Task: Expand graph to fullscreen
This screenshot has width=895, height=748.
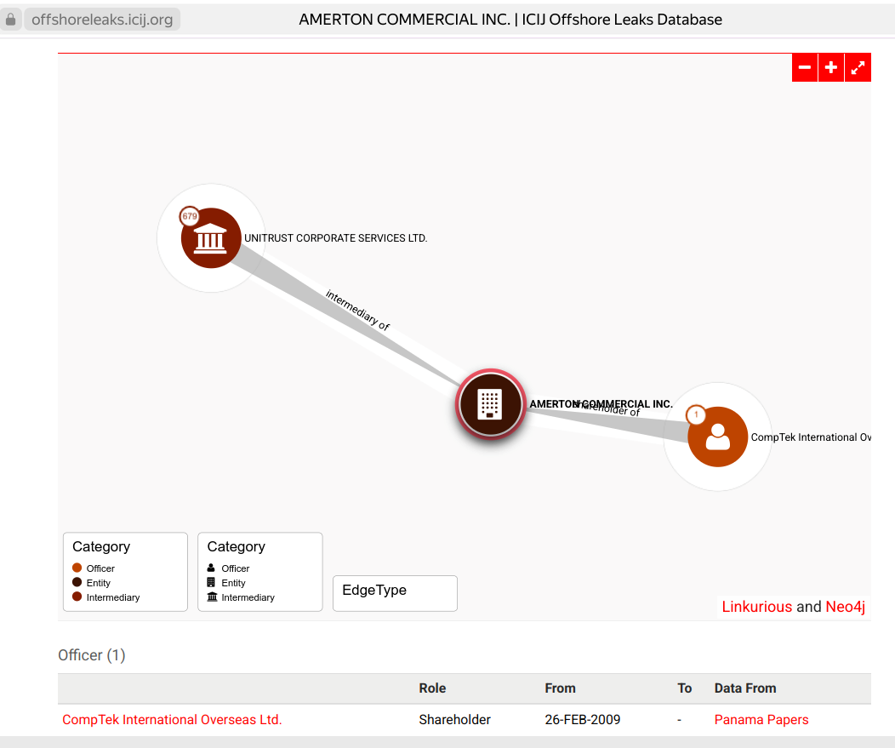Action: pos(858,67)
